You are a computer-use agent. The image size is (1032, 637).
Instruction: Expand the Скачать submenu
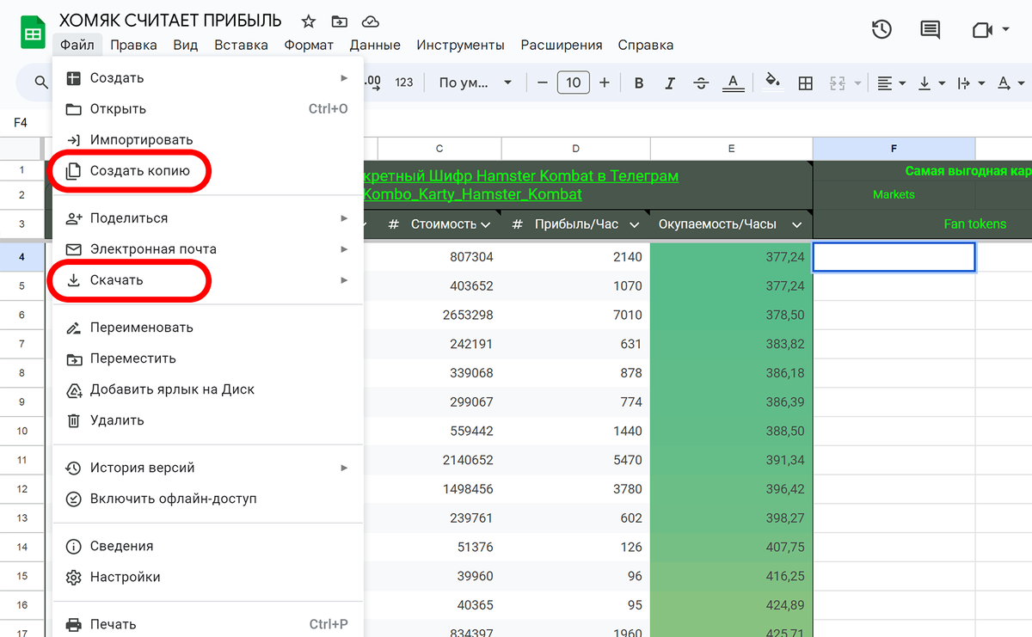click(x=208, y=280)
